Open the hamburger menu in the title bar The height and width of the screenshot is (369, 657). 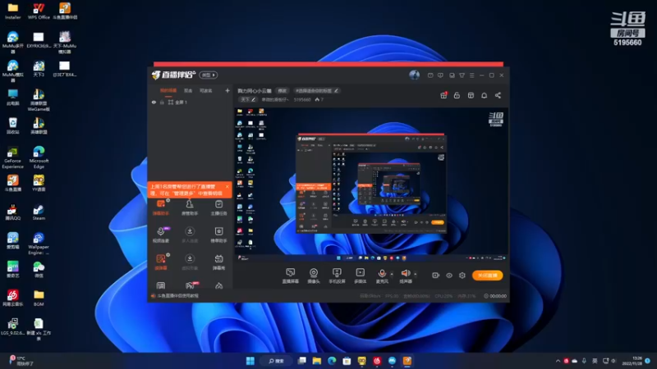click(471, 75)
